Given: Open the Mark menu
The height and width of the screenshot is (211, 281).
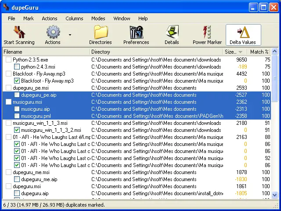Looking at the screenshot, I should coord(29,18).
